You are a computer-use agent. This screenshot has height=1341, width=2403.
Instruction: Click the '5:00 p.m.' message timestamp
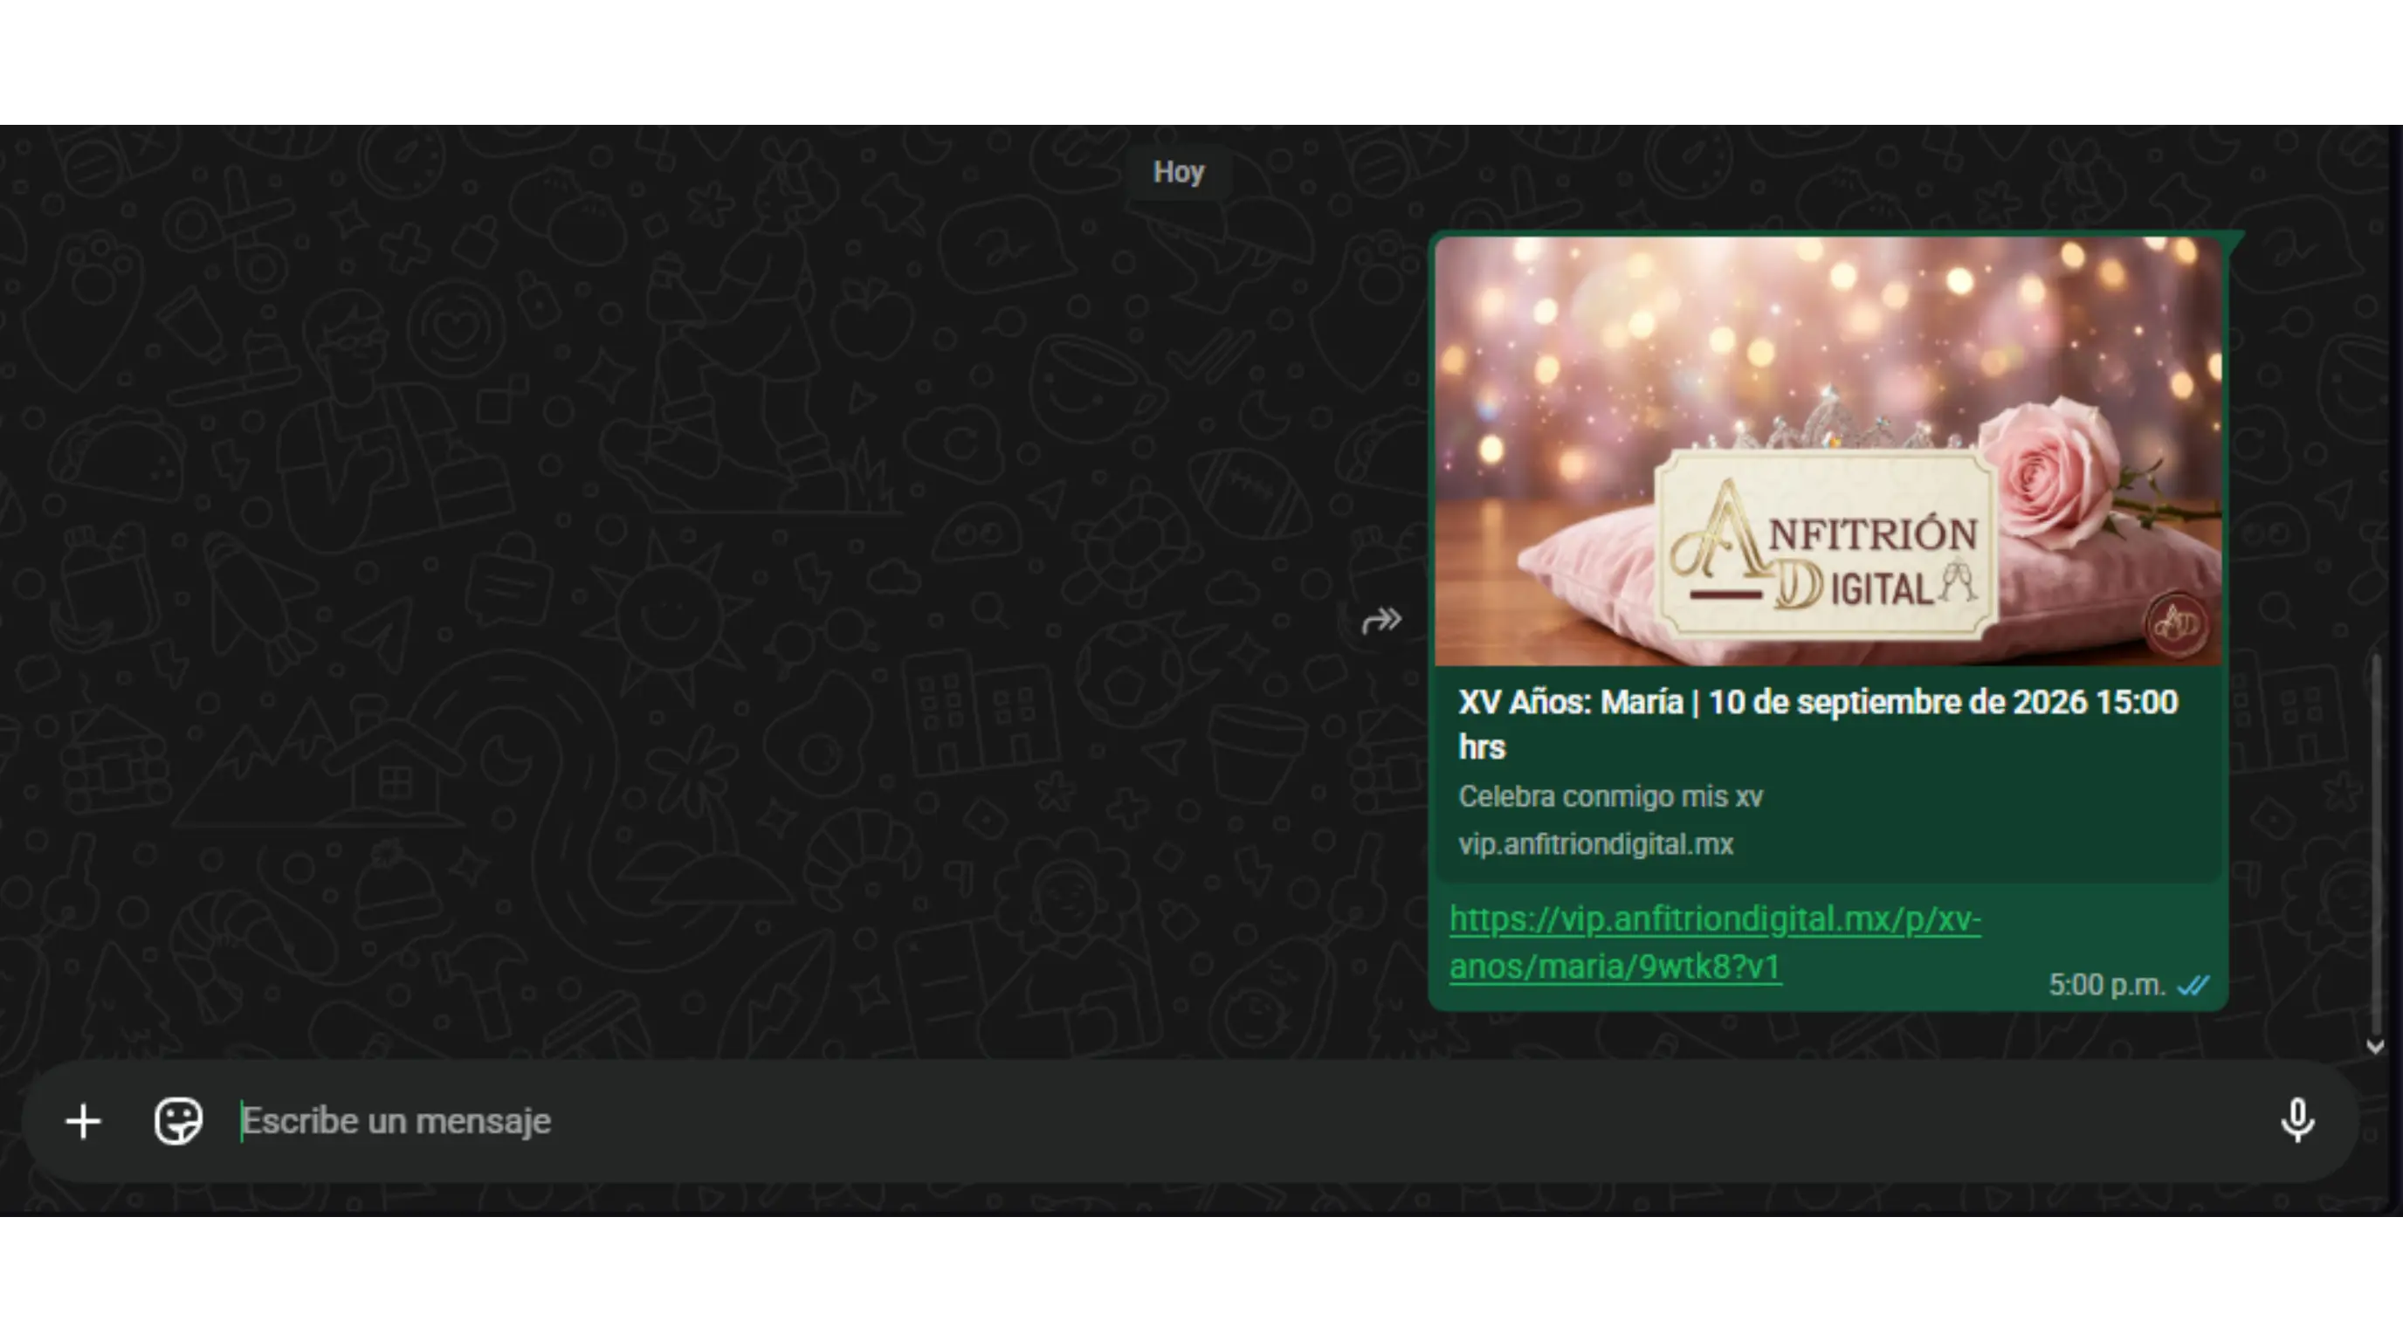pyautogui.click(x=2106, y=985)
